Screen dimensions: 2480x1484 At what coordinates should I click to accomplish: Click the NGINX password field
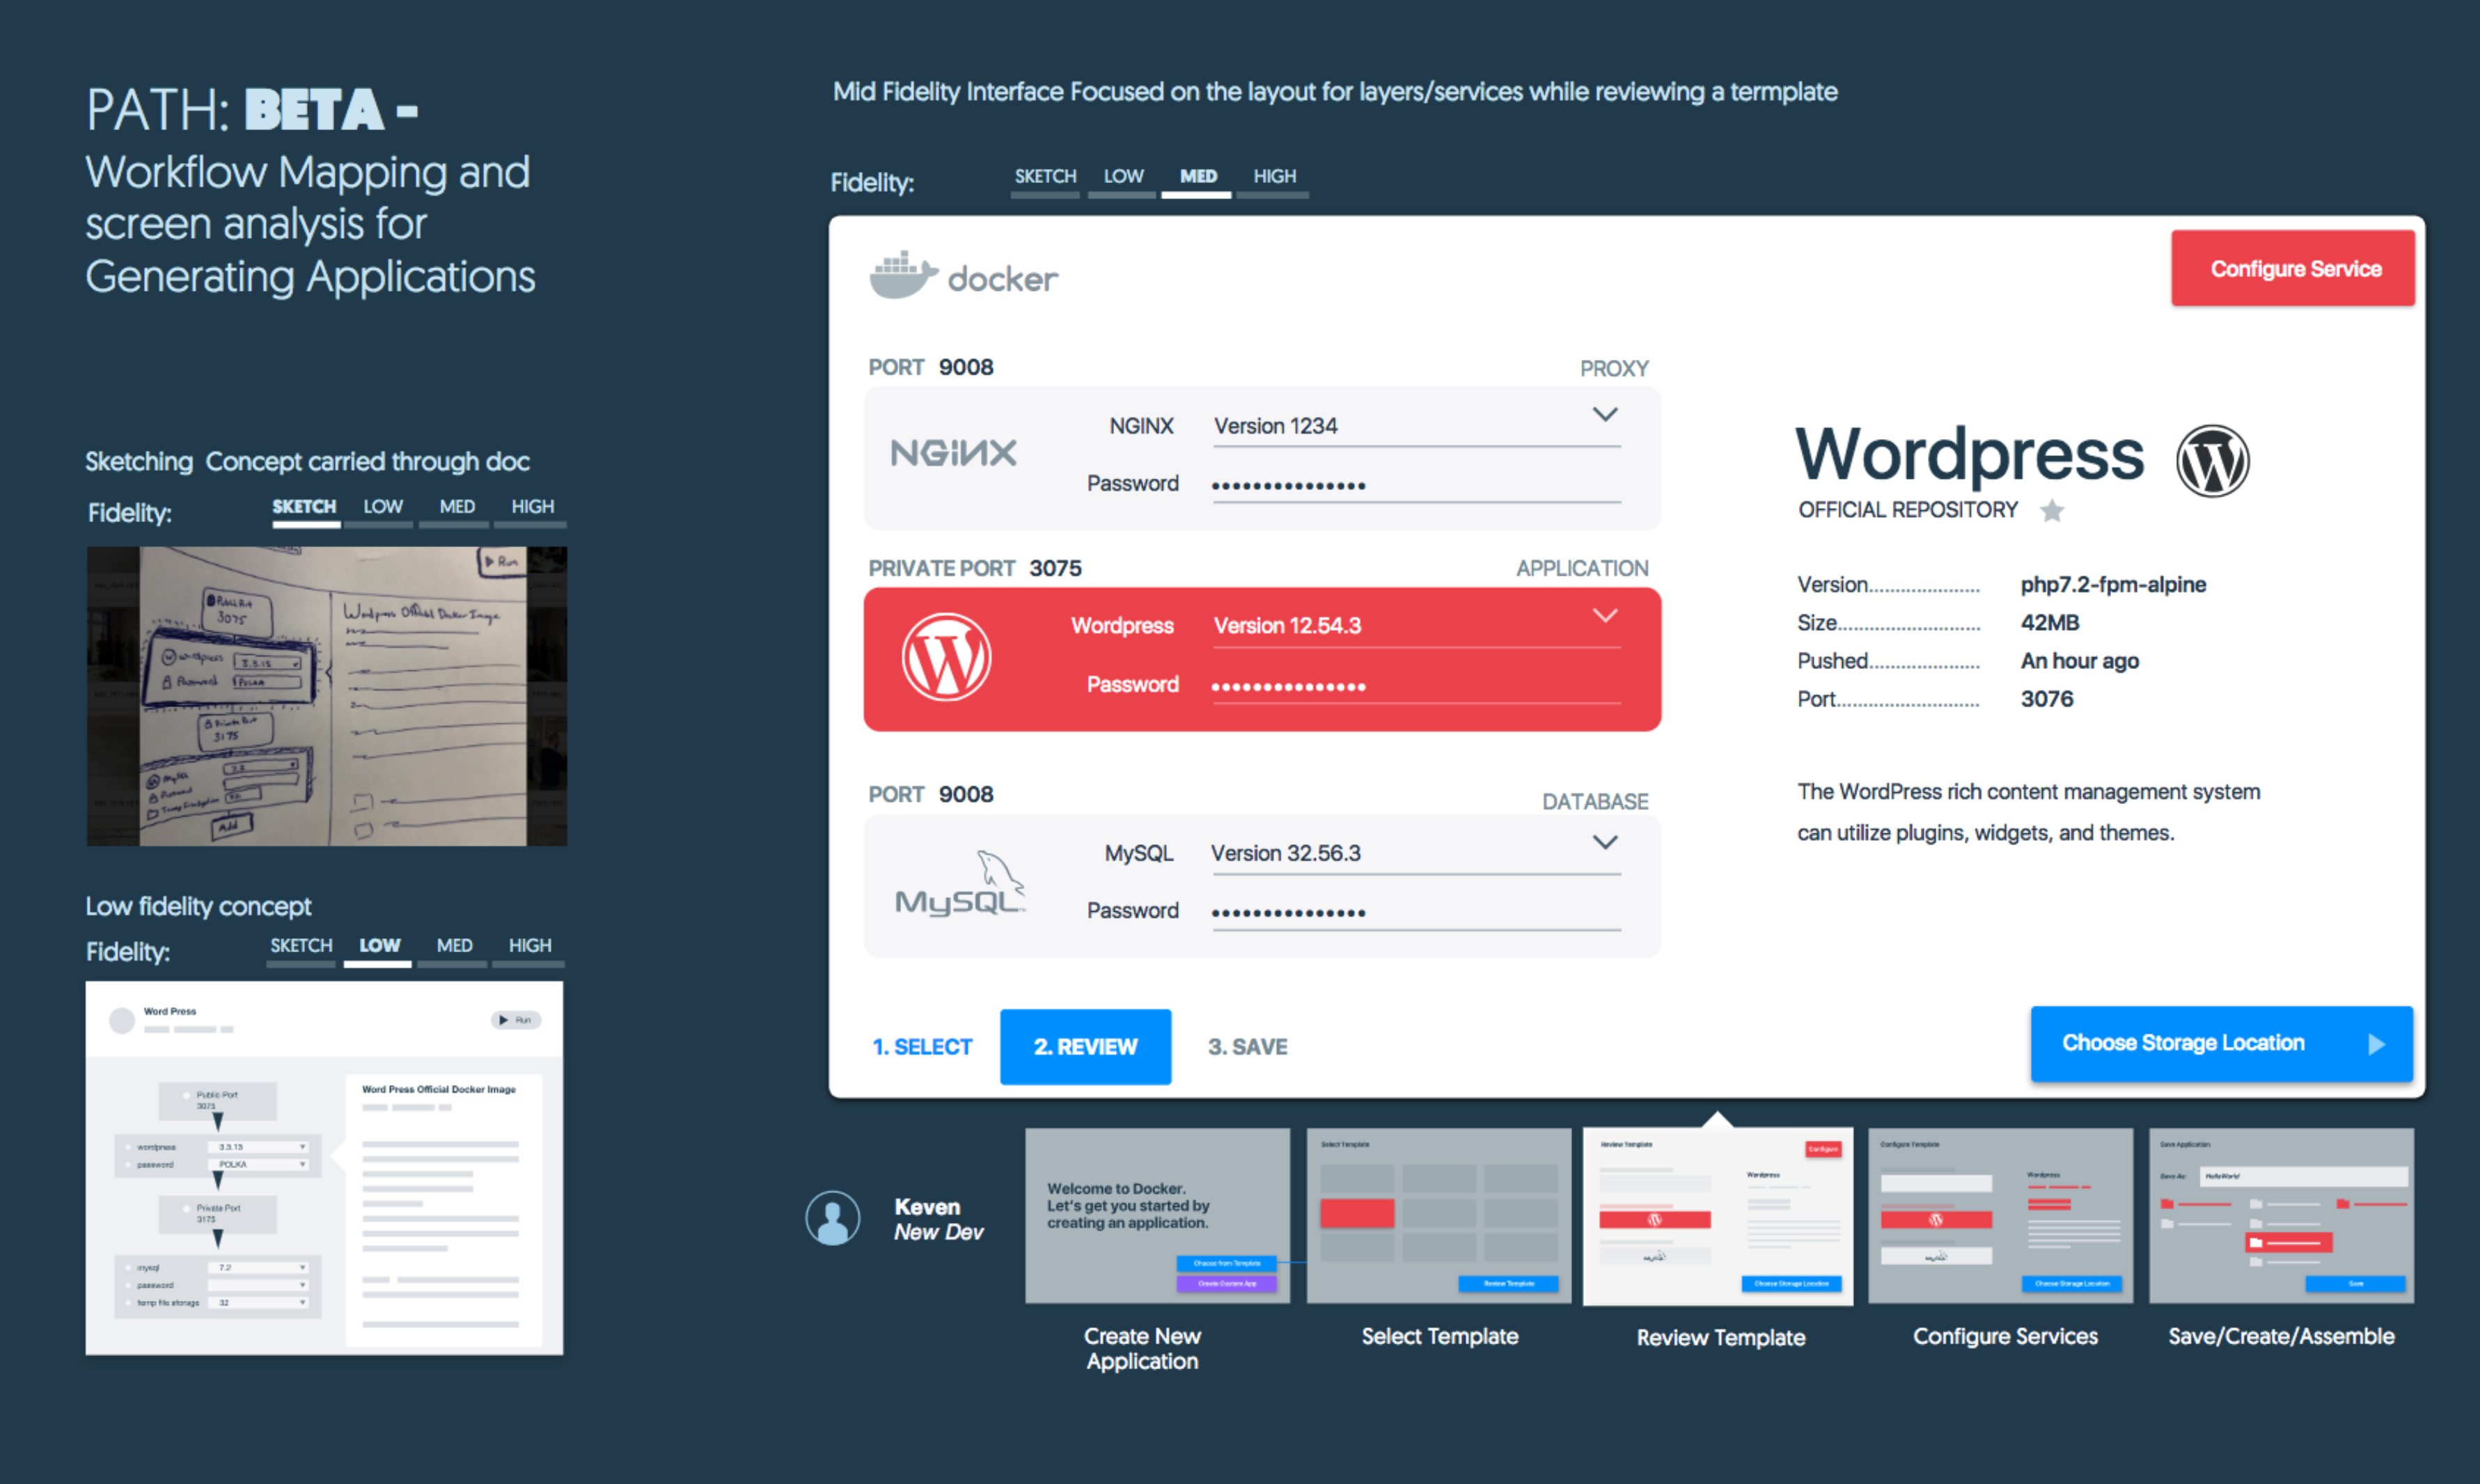coord(1416,486)
